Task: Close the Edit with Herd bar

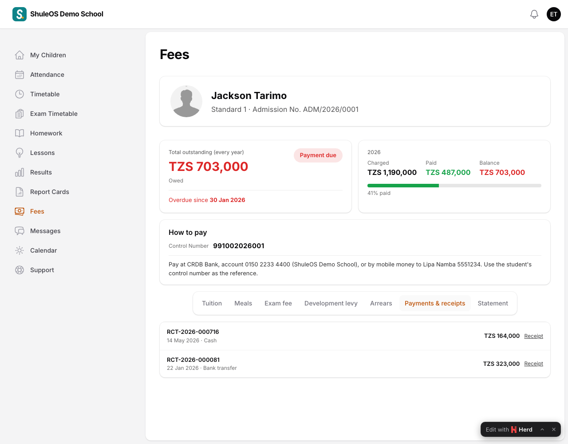Action: pos(554,429)
